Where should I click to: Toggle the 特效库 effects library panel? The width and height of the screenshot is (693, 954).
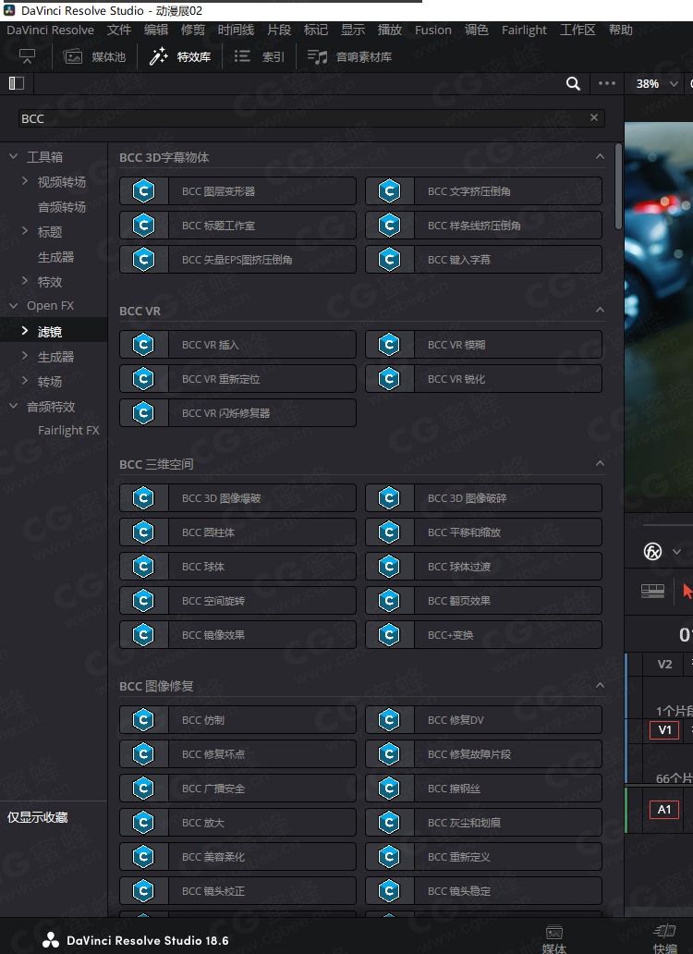180,56
